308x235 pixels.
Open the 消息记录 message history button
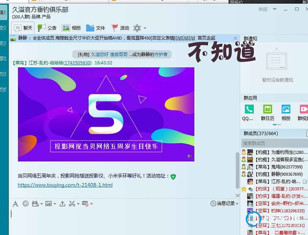pyautogui.click(x=224, y=203)
